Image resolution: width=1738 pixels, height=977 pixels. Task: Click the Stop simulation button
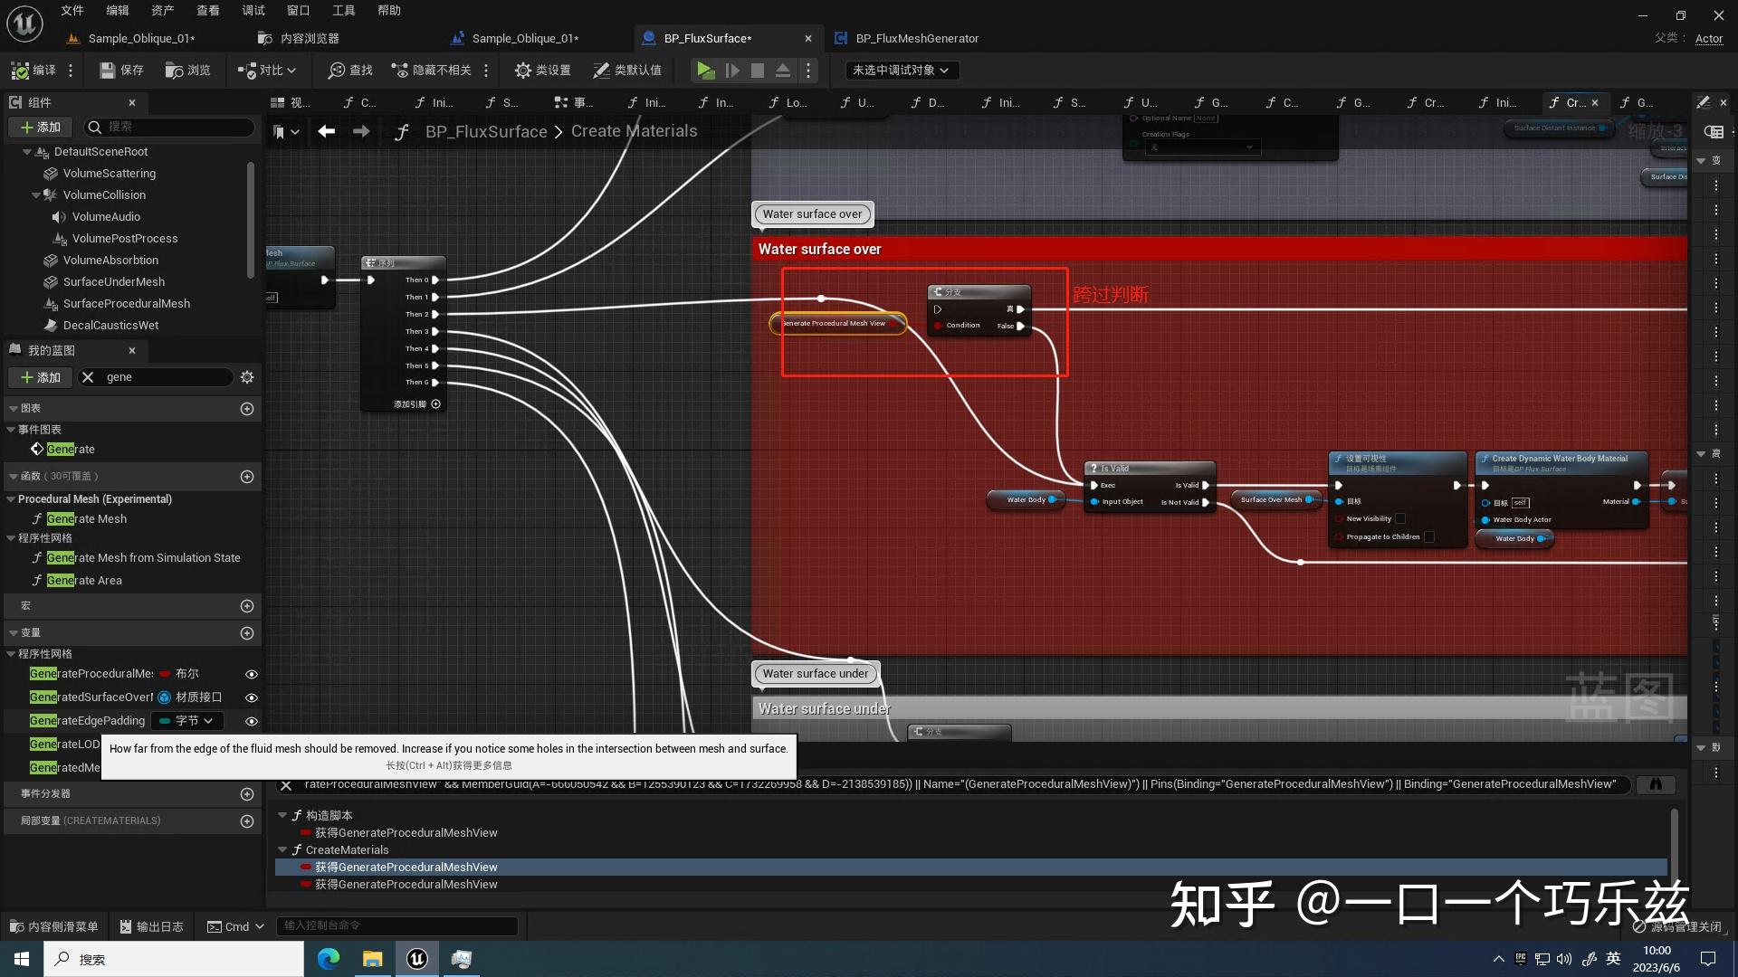coord(758,70)
